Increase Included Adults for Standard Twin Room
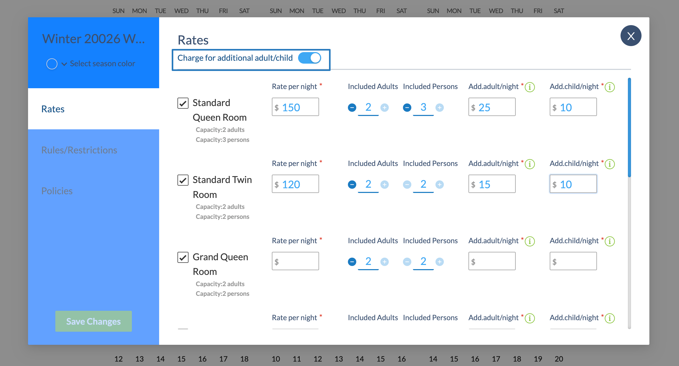The width and height of the screenshot is (679, 366). 384,185
